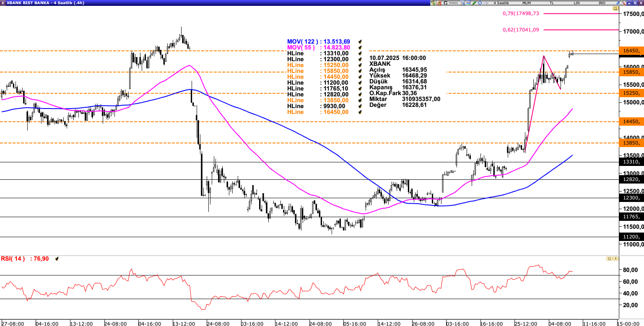644x326 pixels.
Task: Open the TL currency selector
Action: (x=552, y=3)
